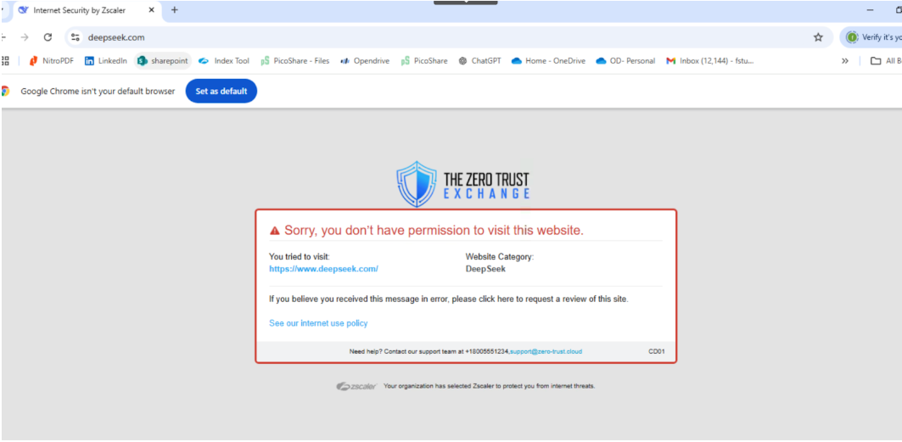The height and width of the screenshot is (442, 902).
Task: Open the LinkedIn bookmark
Action: (106, 61)
